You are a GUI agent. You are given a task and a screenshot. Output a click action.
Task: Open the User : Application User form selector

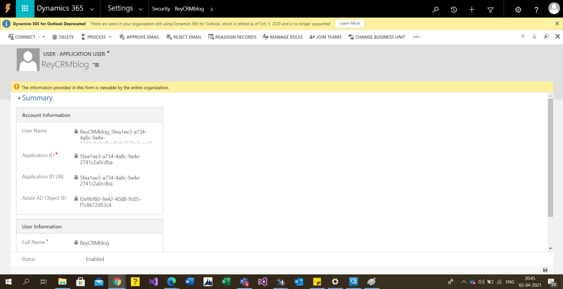[x=108, y=53]
